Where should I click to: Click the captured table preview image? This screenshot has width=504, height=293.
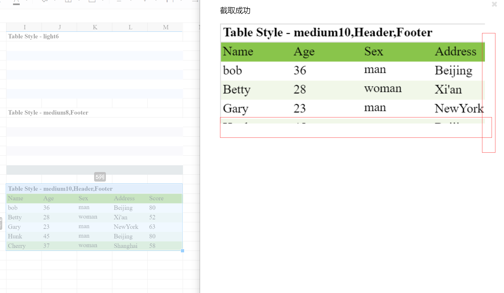pyautogui.click(x=353, y=73)
